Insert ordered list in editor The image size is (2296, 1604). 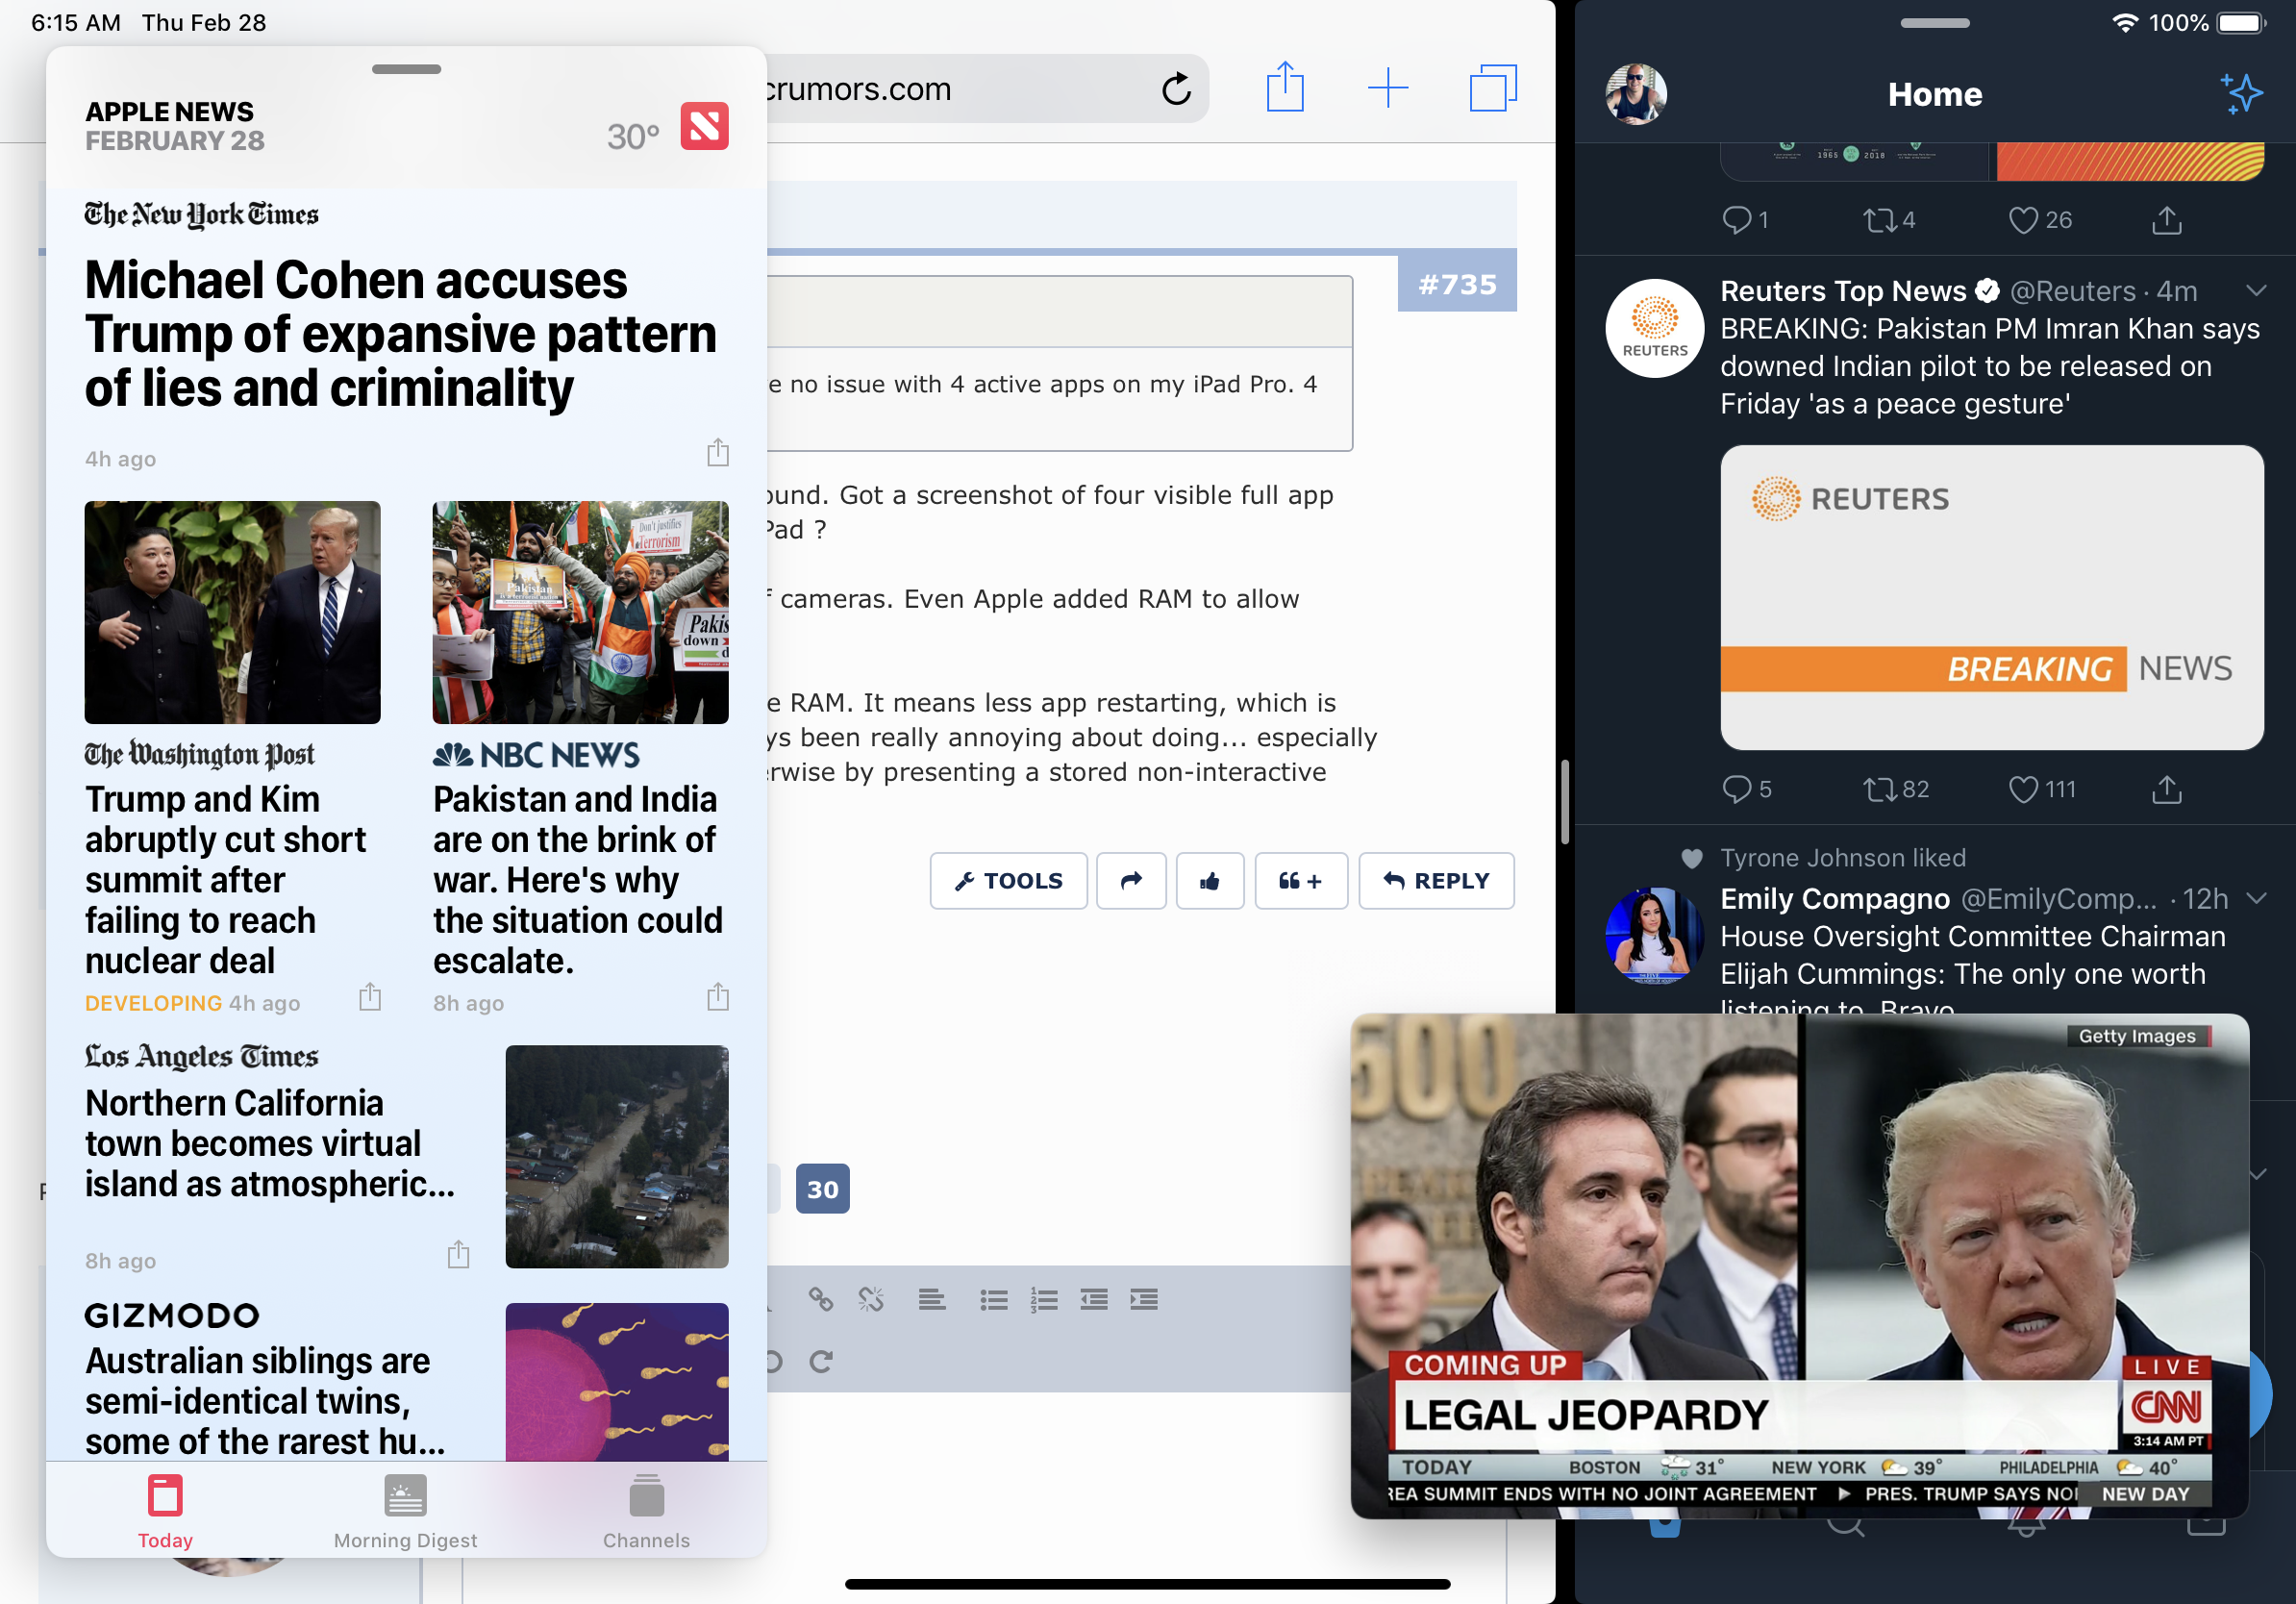click(1044, 1299)
